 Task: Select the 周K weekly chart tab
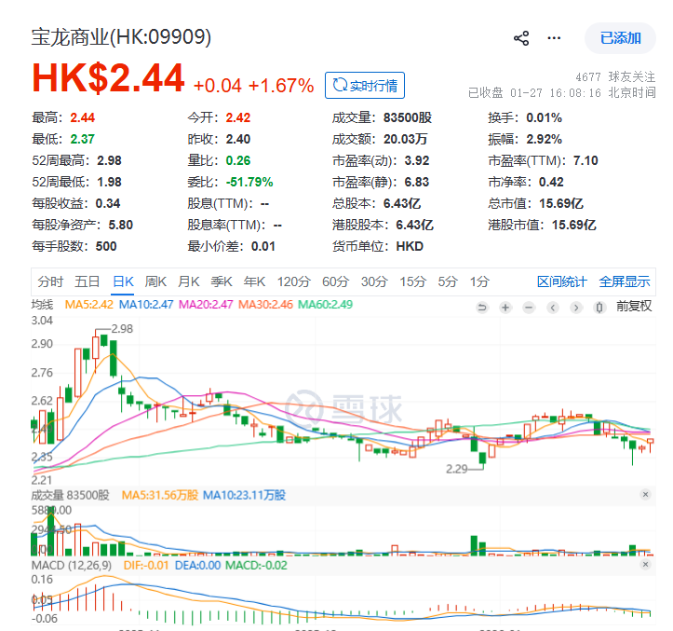(156, 281)
